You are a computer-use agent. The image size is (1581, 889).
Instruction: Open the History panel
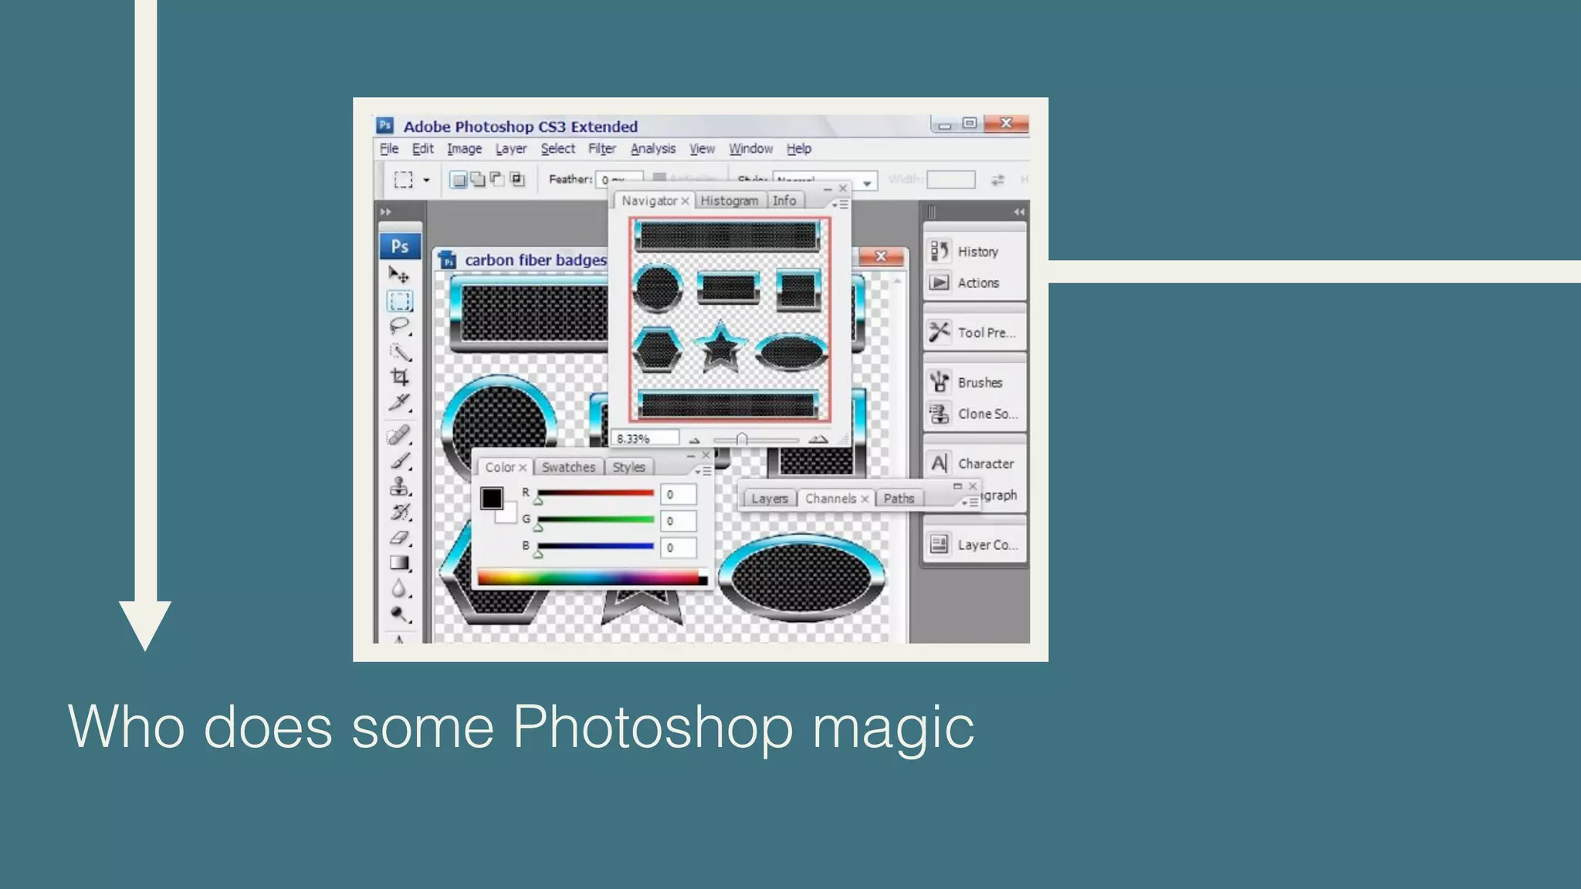coord(974,252)
